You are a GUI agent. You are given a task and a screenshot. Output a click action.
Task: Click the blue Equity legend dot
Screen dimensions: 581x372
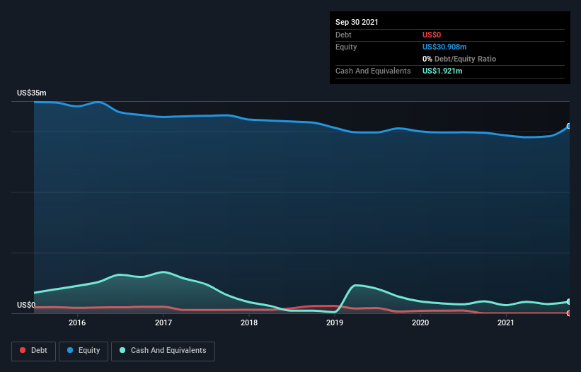[70, 350]
